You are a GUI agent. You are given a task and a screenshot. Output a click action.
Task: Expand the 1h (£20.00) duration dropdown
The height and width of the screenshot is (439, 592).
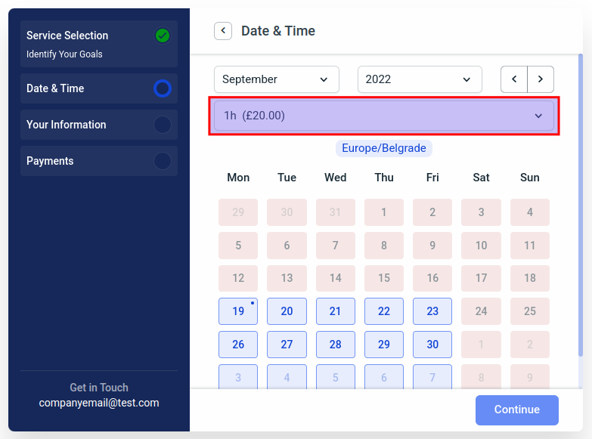tap(383, 116)
